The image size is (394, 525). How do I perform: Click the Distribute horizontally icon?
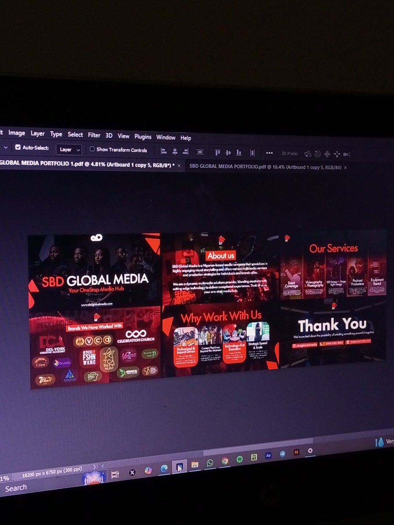tap(252, 153)
